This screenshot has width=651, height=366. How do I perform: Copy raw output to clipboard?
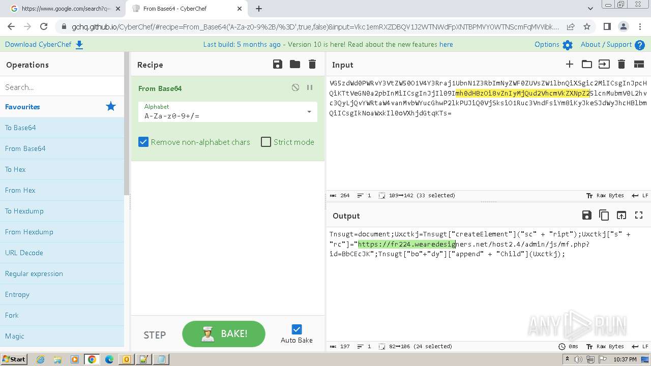604,215
